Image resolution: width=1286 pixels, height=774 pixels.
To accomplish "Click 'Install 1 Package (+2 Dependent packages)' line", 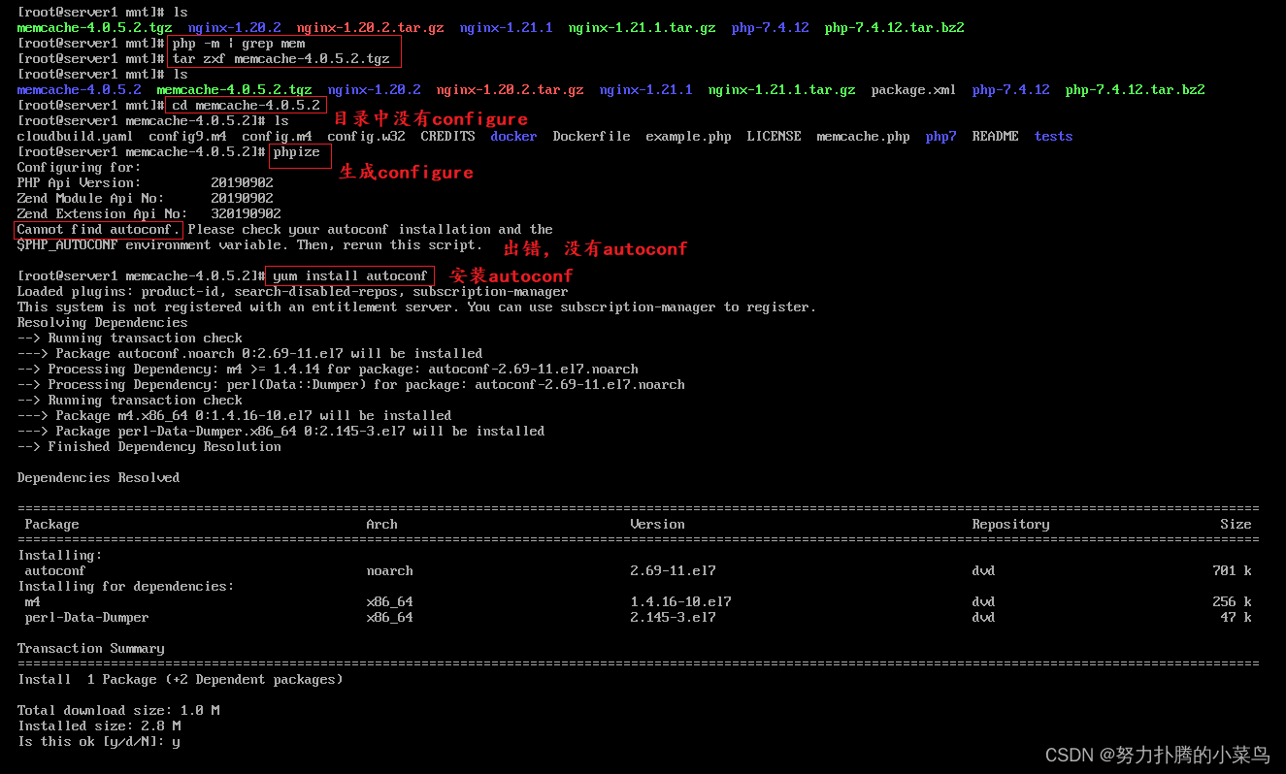I will (180, 680).
